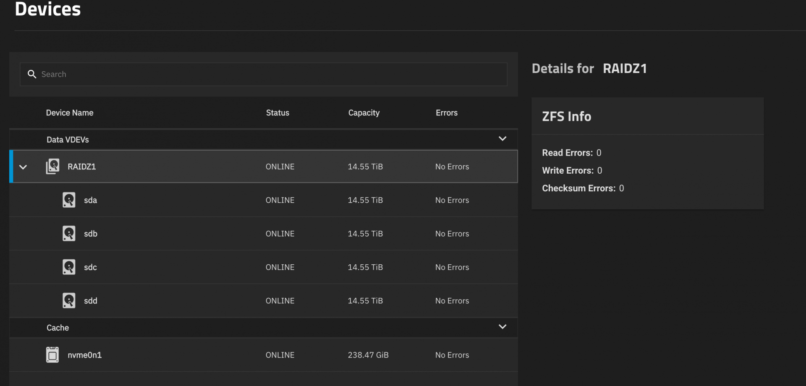
Task: Click No Errors in sdb row
Action: [x=452, y=234]
